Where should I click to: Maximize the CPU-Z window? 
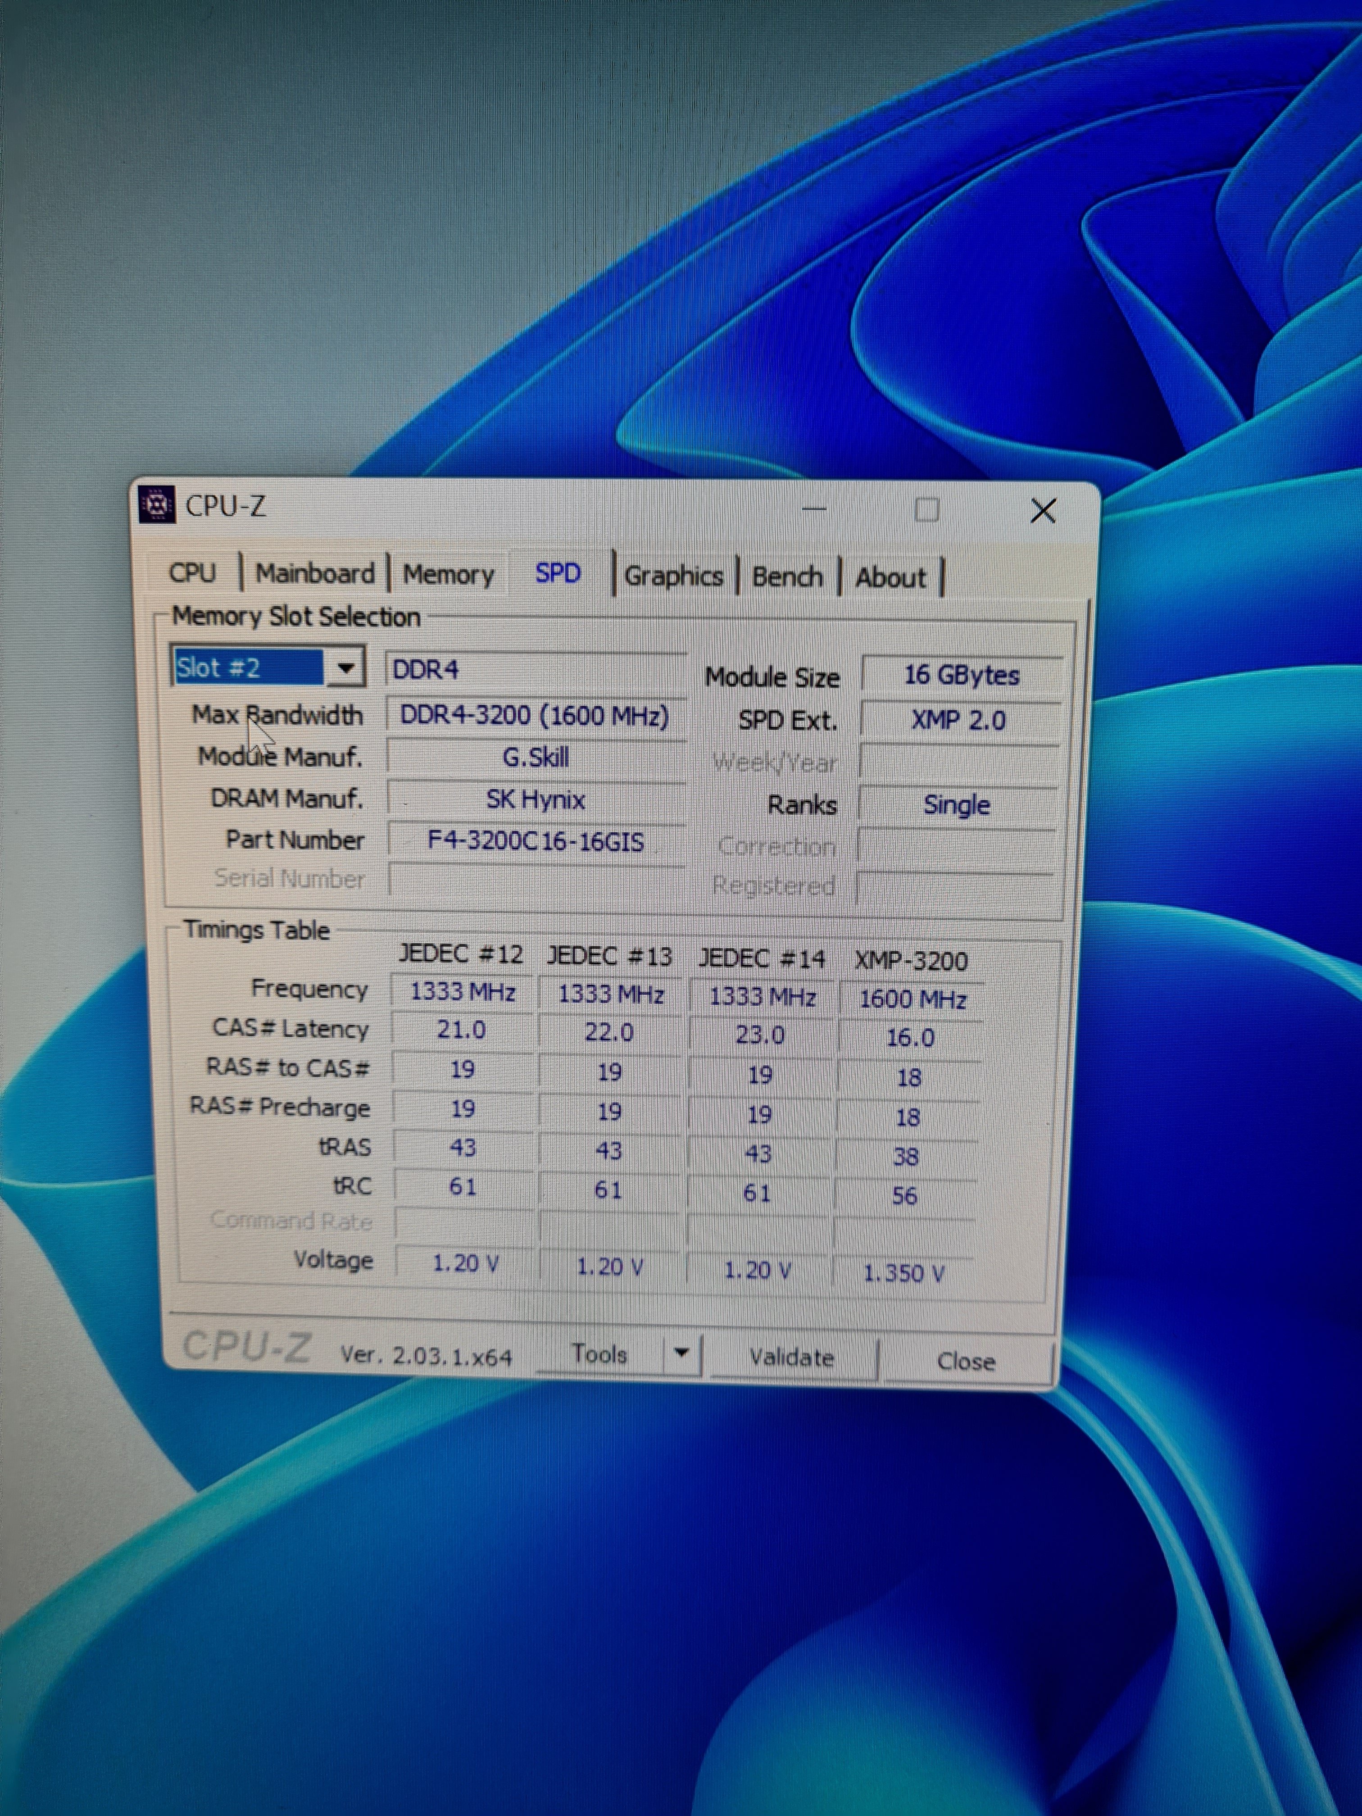[x=927, y=510]
